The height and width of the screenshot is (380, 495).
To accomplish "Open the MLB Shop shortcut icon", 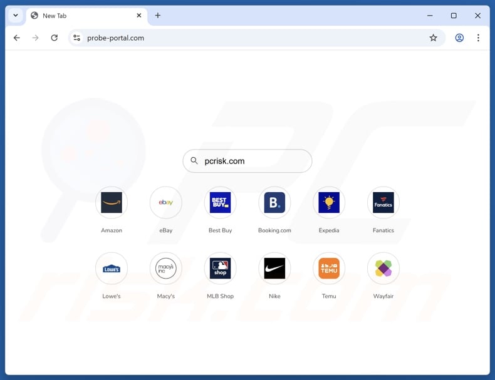I will click(x=220, y=269).
